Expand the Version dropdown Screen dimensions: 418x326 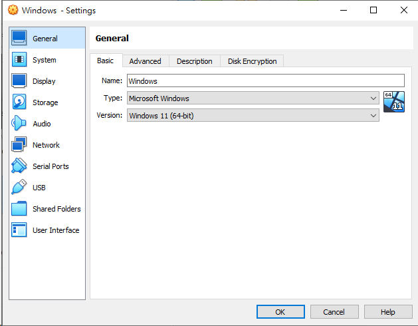pos(253,116)
